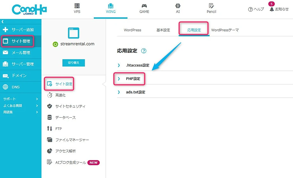The width and height of the screenshot is (293, 178).
Task: Open the AI brain icon
Action: 178,6
